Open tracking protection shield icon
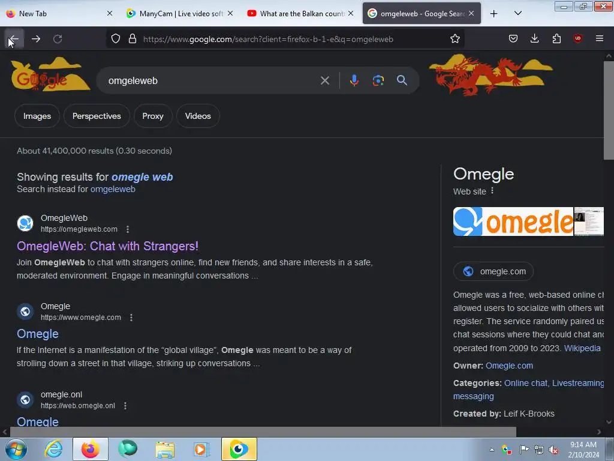 (x=116, y=39)
